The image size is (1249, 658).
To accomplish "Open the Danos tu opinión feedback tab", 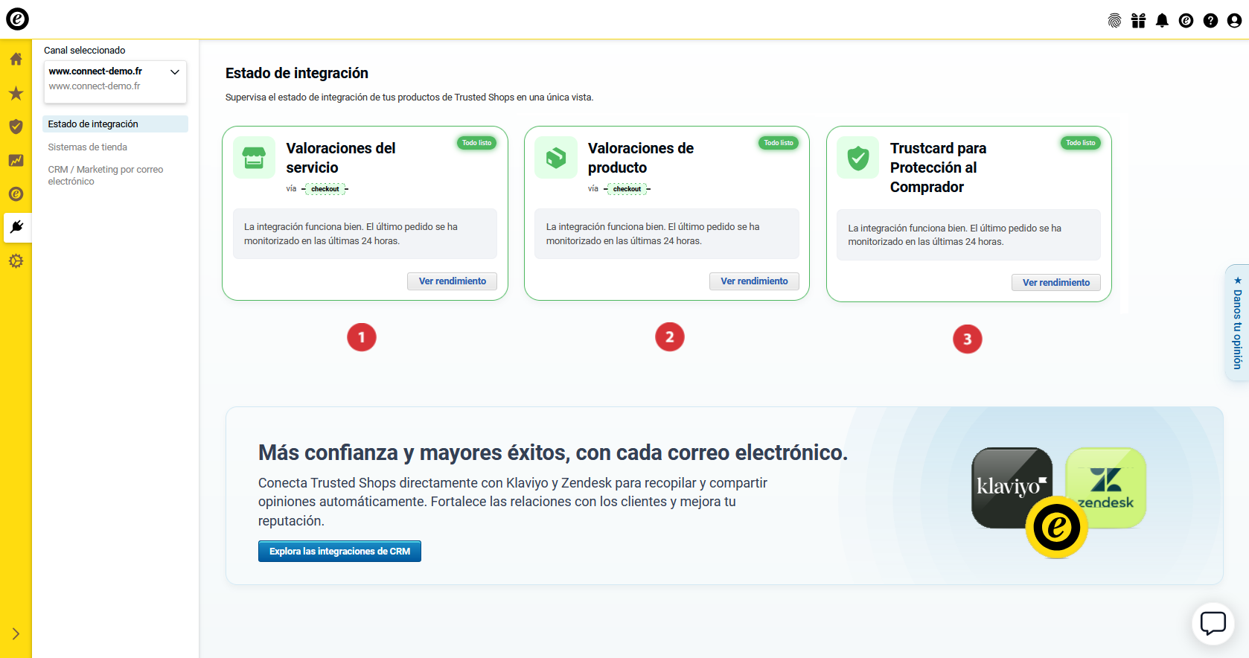I will tap(1237, 324).
